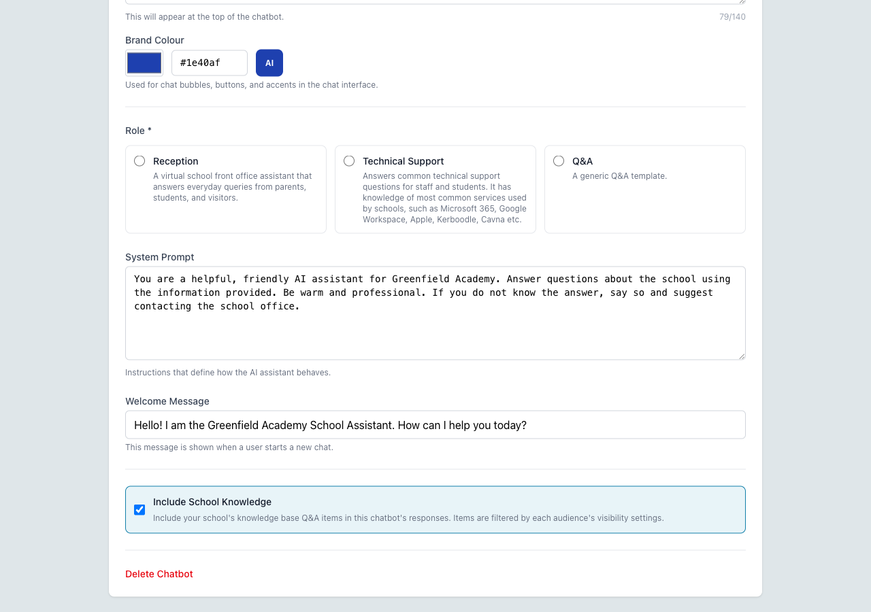
Task: Untick the Include School Knowledge checkbox
Action: [x=139, y=510]
